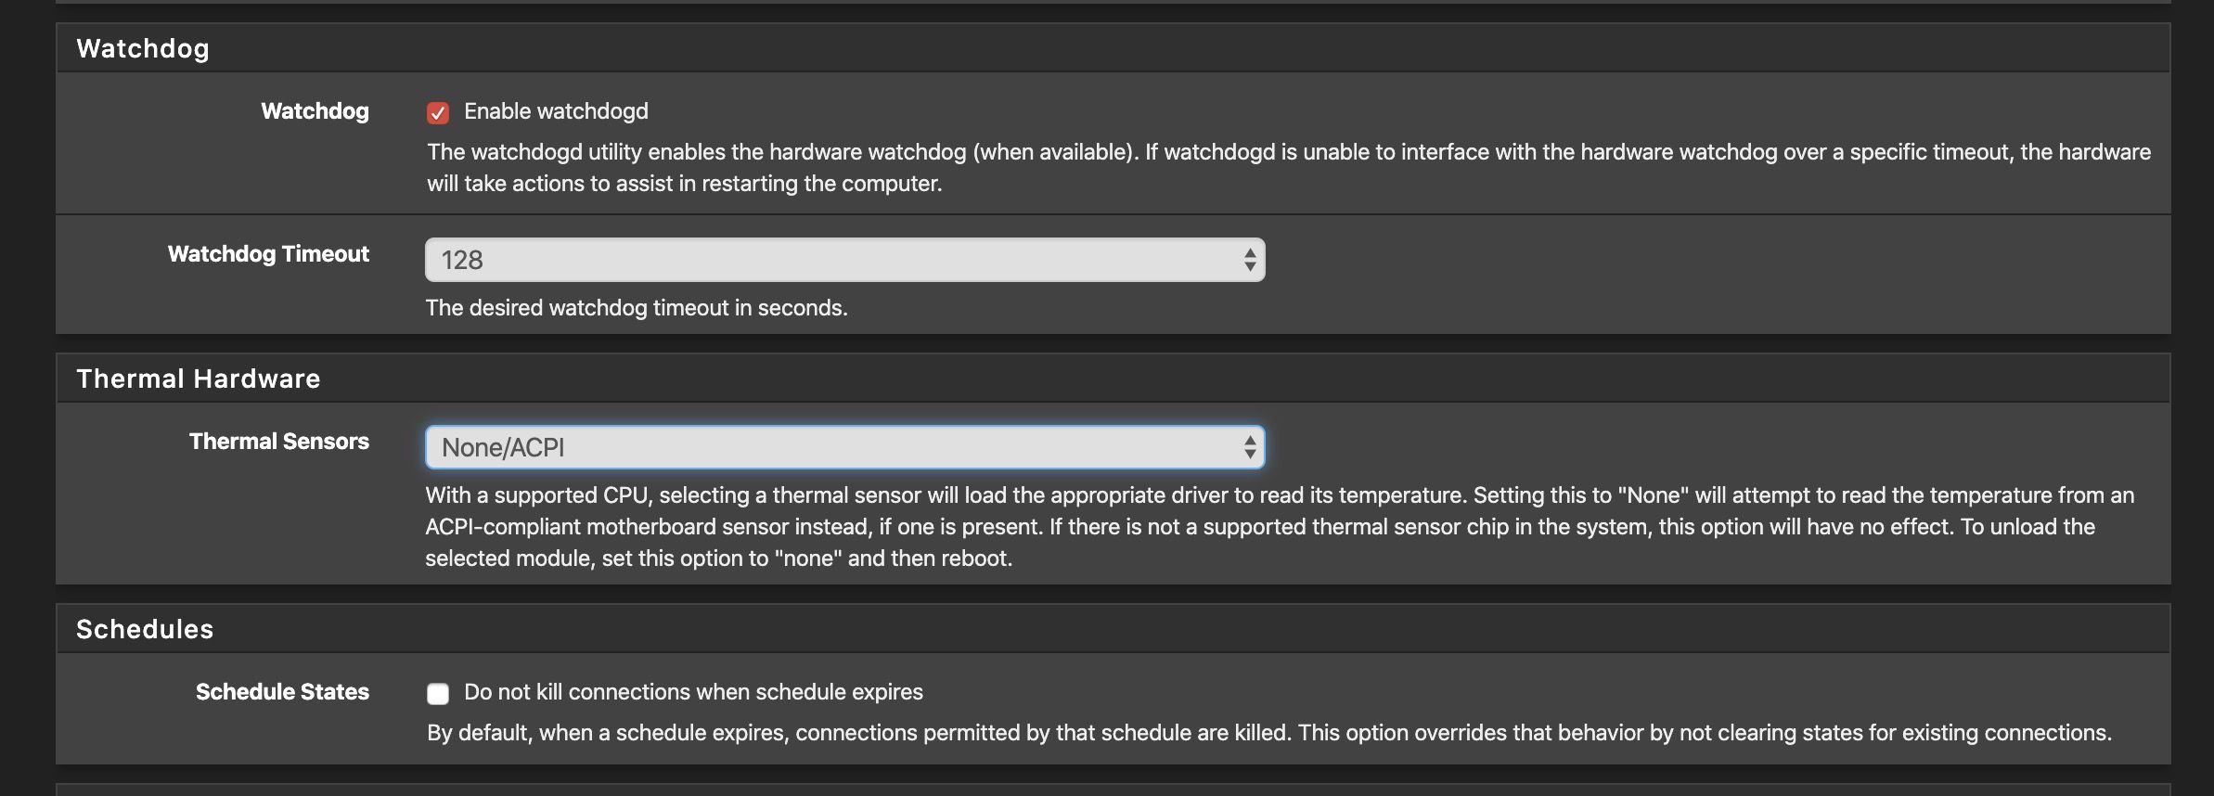The image size is (2214, 796).
Task: Click the Watchdog Timeout field label
Action: tap(268, 254)
